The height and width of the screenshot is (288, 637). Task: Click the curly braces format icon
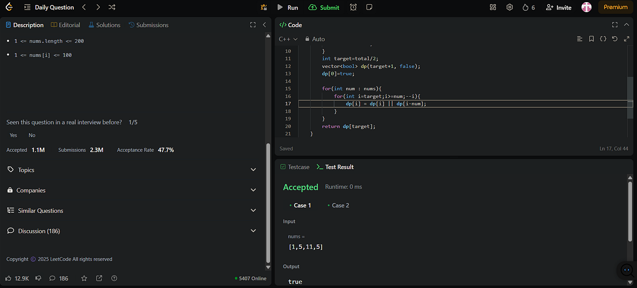pyautogui.click(x=603, y=39)
